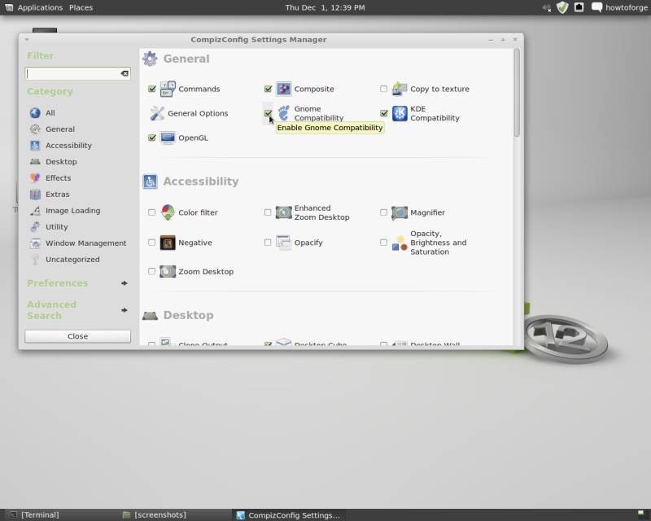Image resolution: width=651 pixels, height=521 pixels.
Task: Open the Enhanced Zoom Desktop icon
Action: 283,212
